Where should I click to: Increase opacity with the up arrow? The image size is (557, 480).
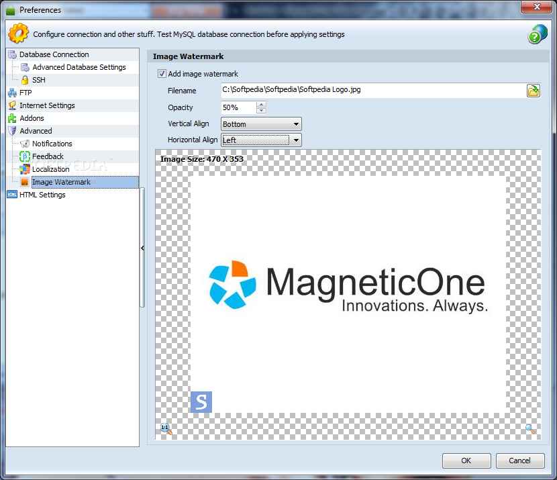(262, 105)
